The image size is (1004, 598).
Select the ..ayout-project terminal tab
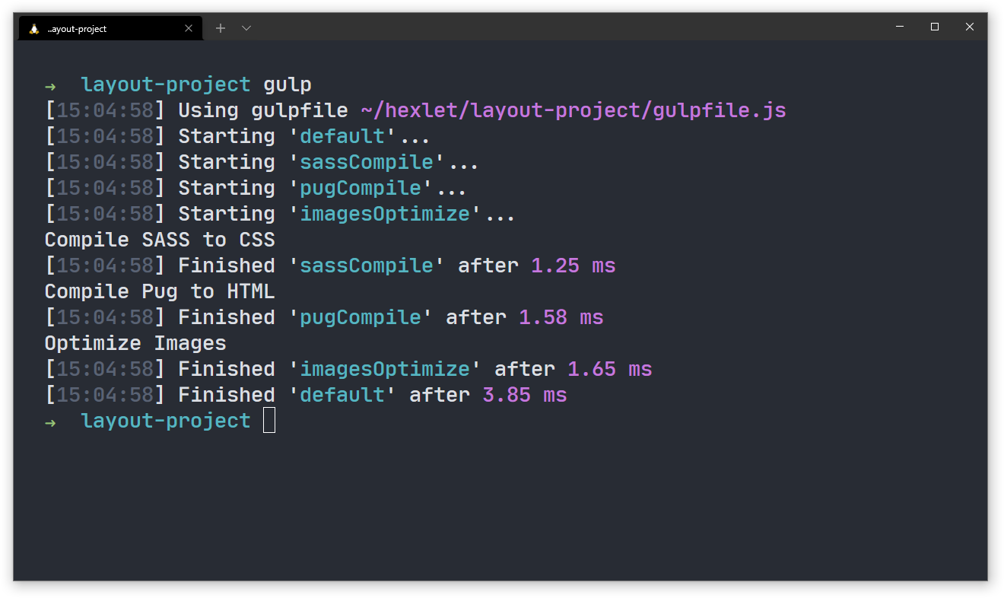pos(106,29)
